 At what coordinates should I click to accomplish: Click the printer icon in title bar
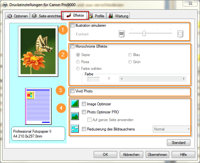click(5, 5)
